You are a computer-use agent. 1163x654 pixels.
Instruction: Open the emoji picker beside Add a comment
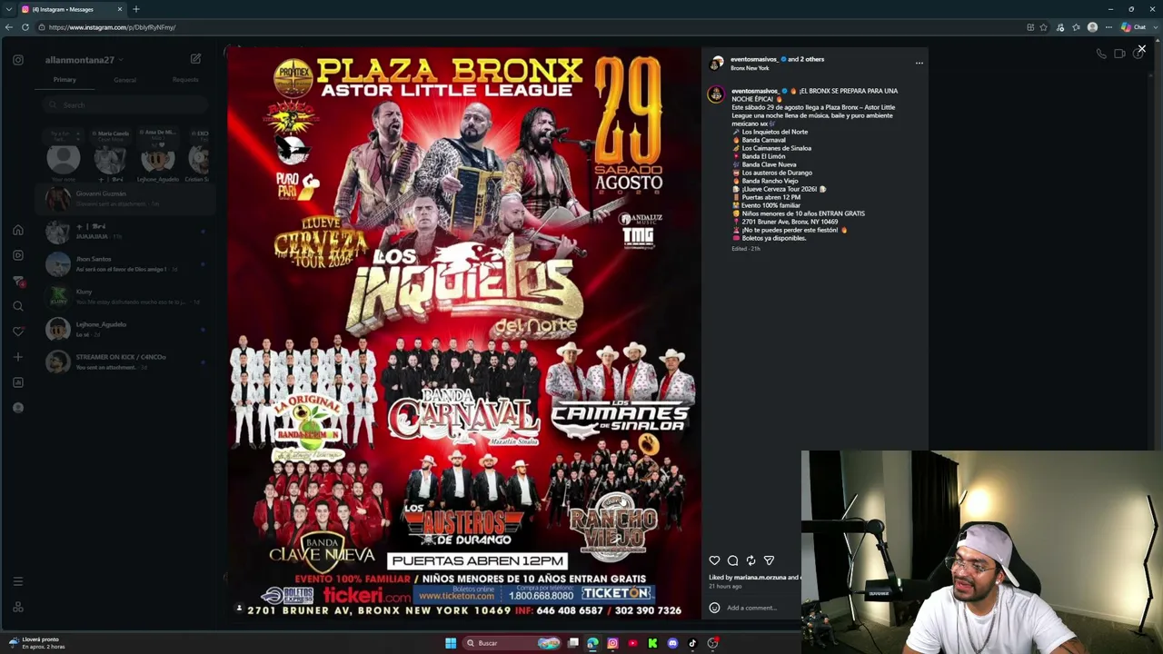[x=714, y=608]
